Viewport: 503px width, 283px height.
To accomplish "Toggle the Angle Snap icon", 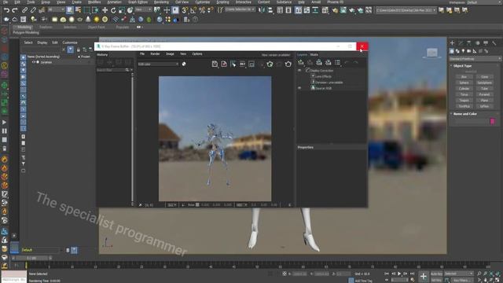I will pos(193,10).
